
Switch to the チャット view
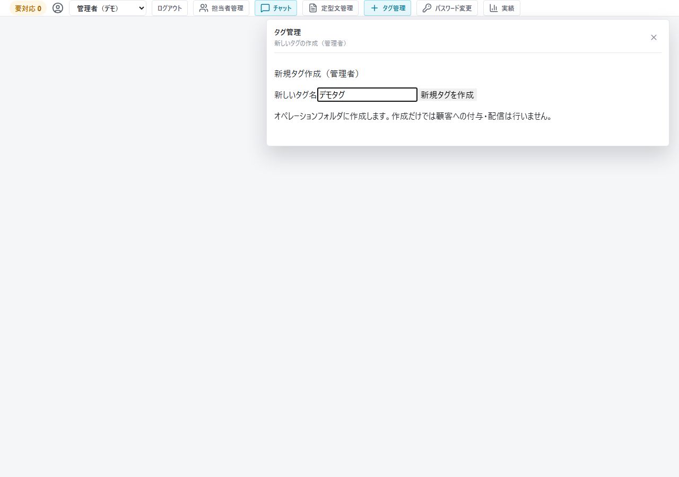(276, 8)
